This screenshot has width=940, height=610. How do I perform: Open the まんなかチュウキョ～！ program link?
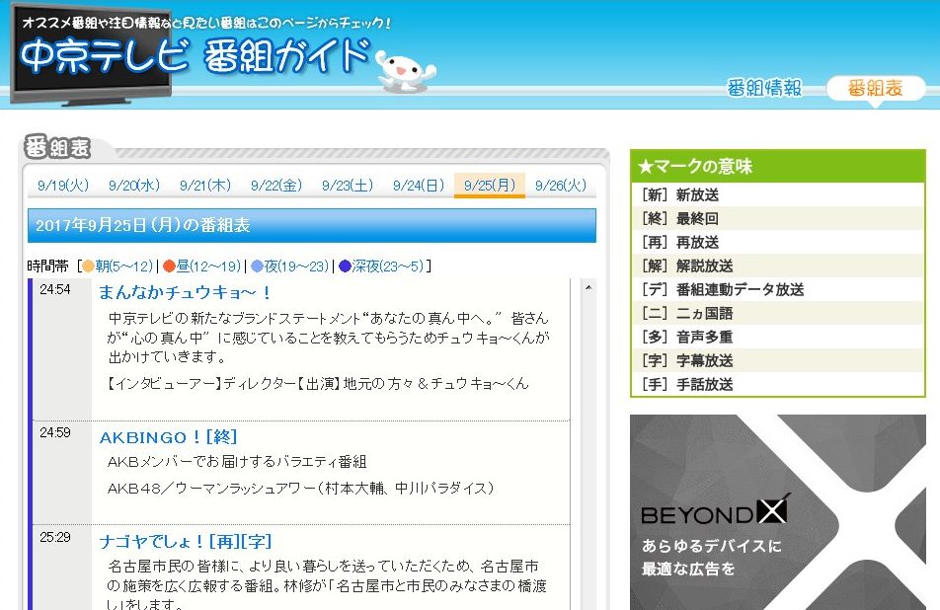click(x=186, y=293)
